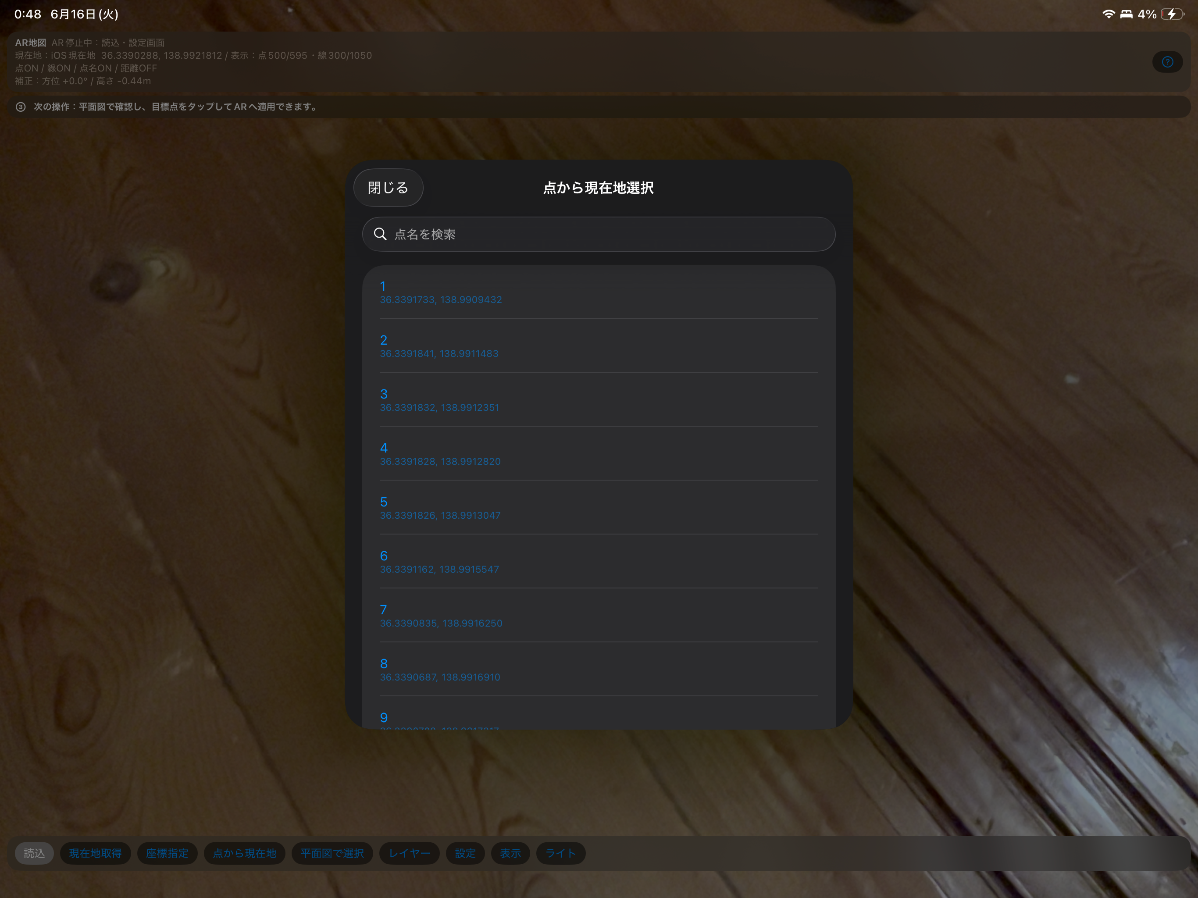The width and height of the screenshot is (1198, 898).
Task: Close the 点から現在地選択 dialog with 閉じる
Action: [x=388, y=187]
